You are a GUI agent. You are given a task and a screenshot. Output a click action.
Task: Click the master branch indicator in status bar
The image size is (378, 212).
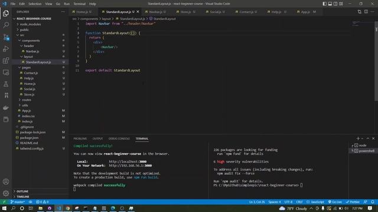(x=17, y=202)
